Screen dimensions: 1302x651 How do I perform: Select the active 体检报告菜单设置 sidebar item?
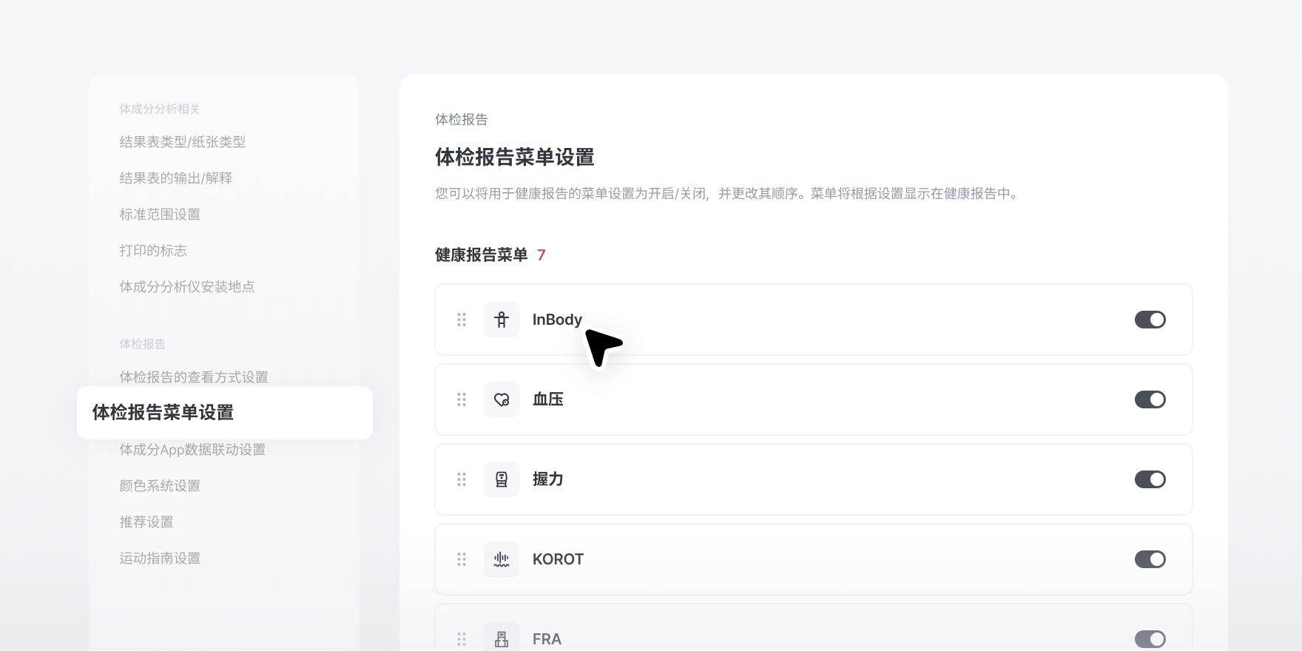[225, 413]
